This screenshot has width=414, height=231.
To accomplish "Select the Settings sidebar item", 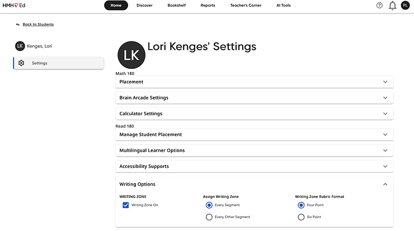I will pos(59,63).
